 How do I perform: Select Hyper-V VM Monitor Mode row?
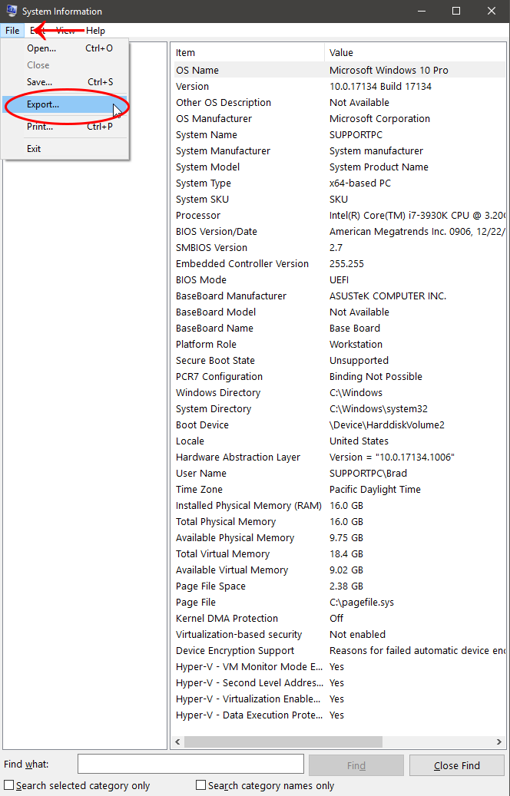339,667
